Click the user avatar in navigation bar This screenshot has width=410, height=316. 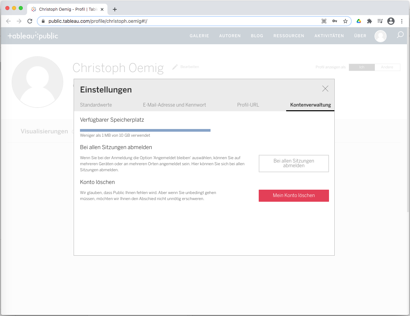coord(380,36)
